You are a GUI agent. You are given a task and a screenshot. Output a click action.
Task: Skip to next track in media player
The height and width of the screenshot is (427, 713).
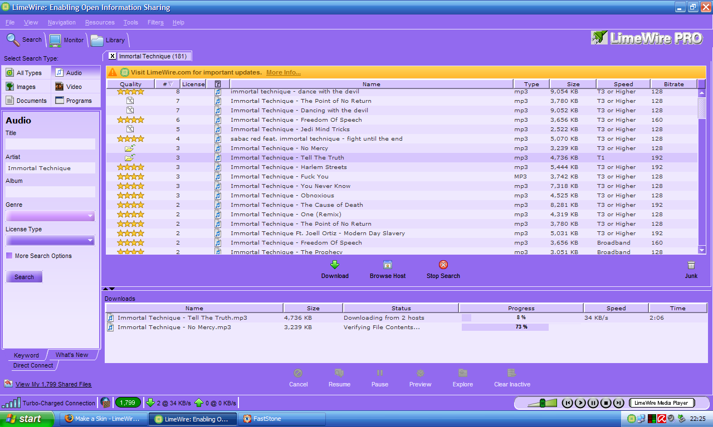[x=618, y=403]
